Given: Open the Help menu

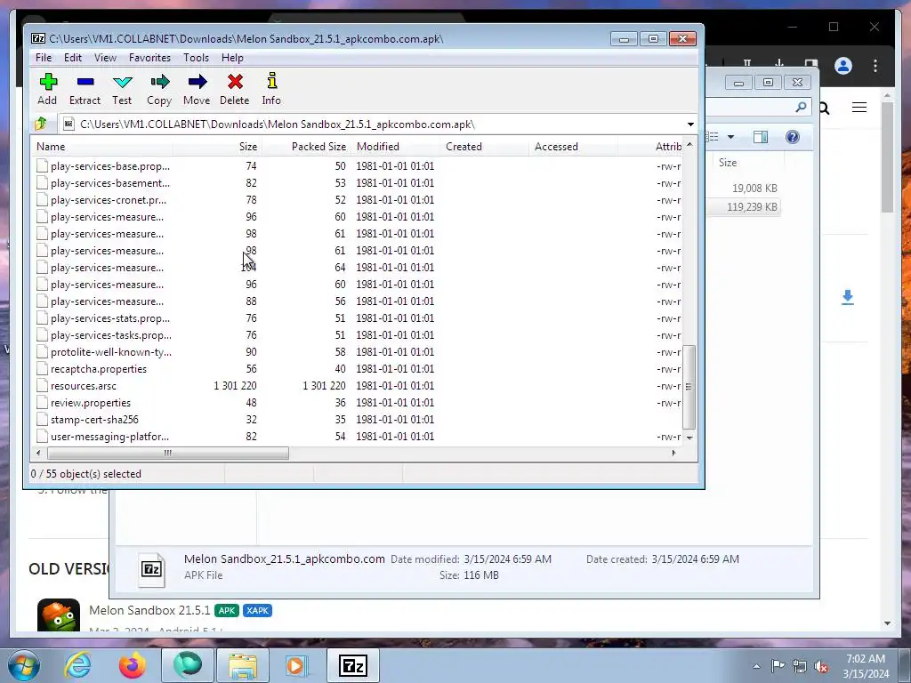Looking at the screenshot, I should pos(232,58).
